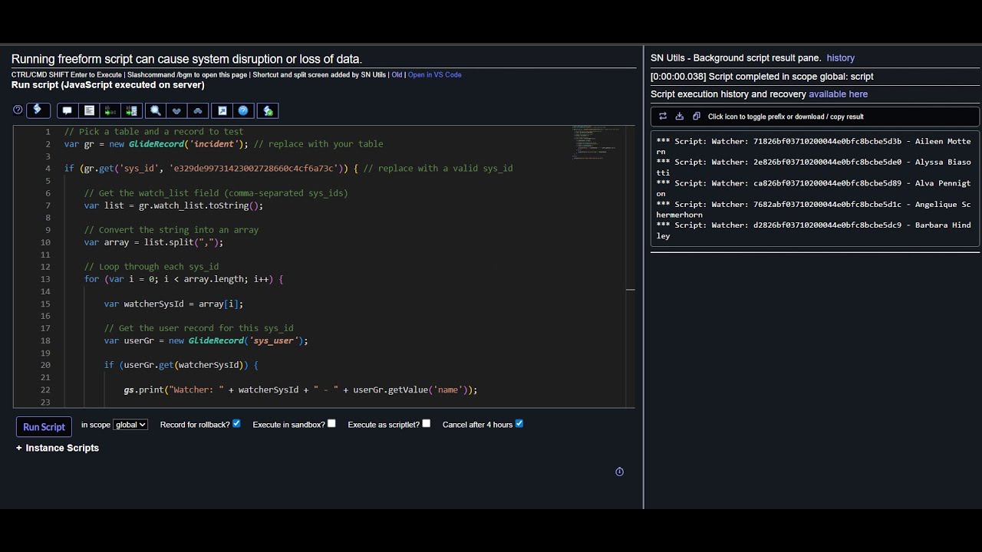
Task: Click the Watcher Barbara Hindley result line
Action: pyautogui.click(x=814, y=231)
